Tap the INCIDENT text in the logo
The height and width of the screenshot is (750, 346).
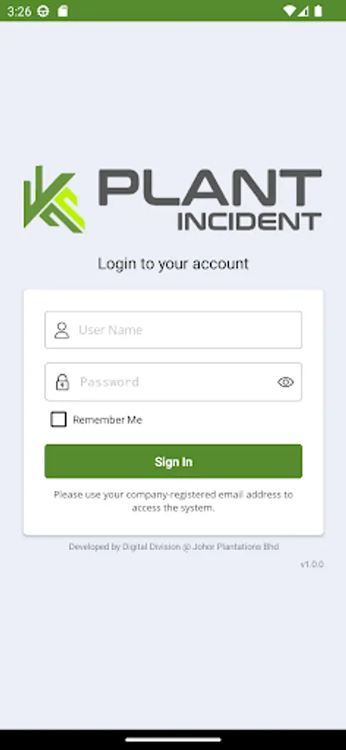click(249, 222)
